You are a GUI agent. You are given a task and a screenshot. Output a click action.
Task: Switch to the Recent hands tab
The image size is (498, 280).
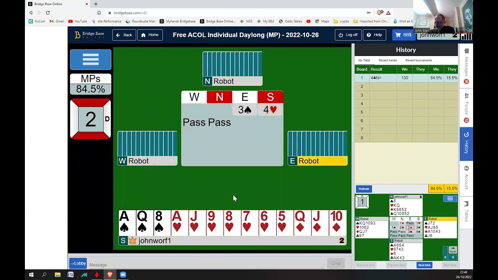(x=388, y=60)
